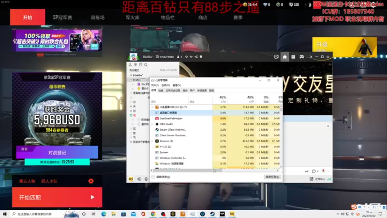Click the 结束任务 button
Screen dimensions: 387x218
pos(272,177)
